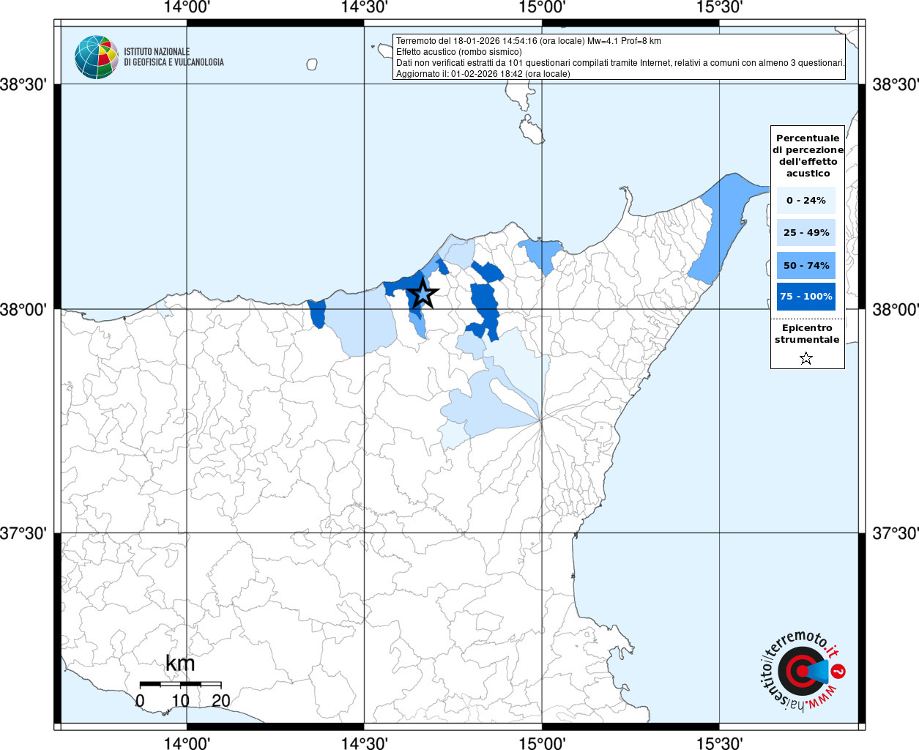Select the 25 - 49% legend swatch
Viewport: 919px width, 750px height.
click(806, 233)
